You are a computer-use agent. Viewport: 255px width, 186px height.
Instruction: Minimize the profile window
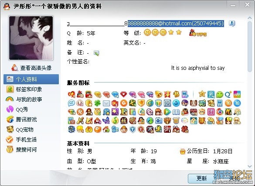(x=233, y=5)
